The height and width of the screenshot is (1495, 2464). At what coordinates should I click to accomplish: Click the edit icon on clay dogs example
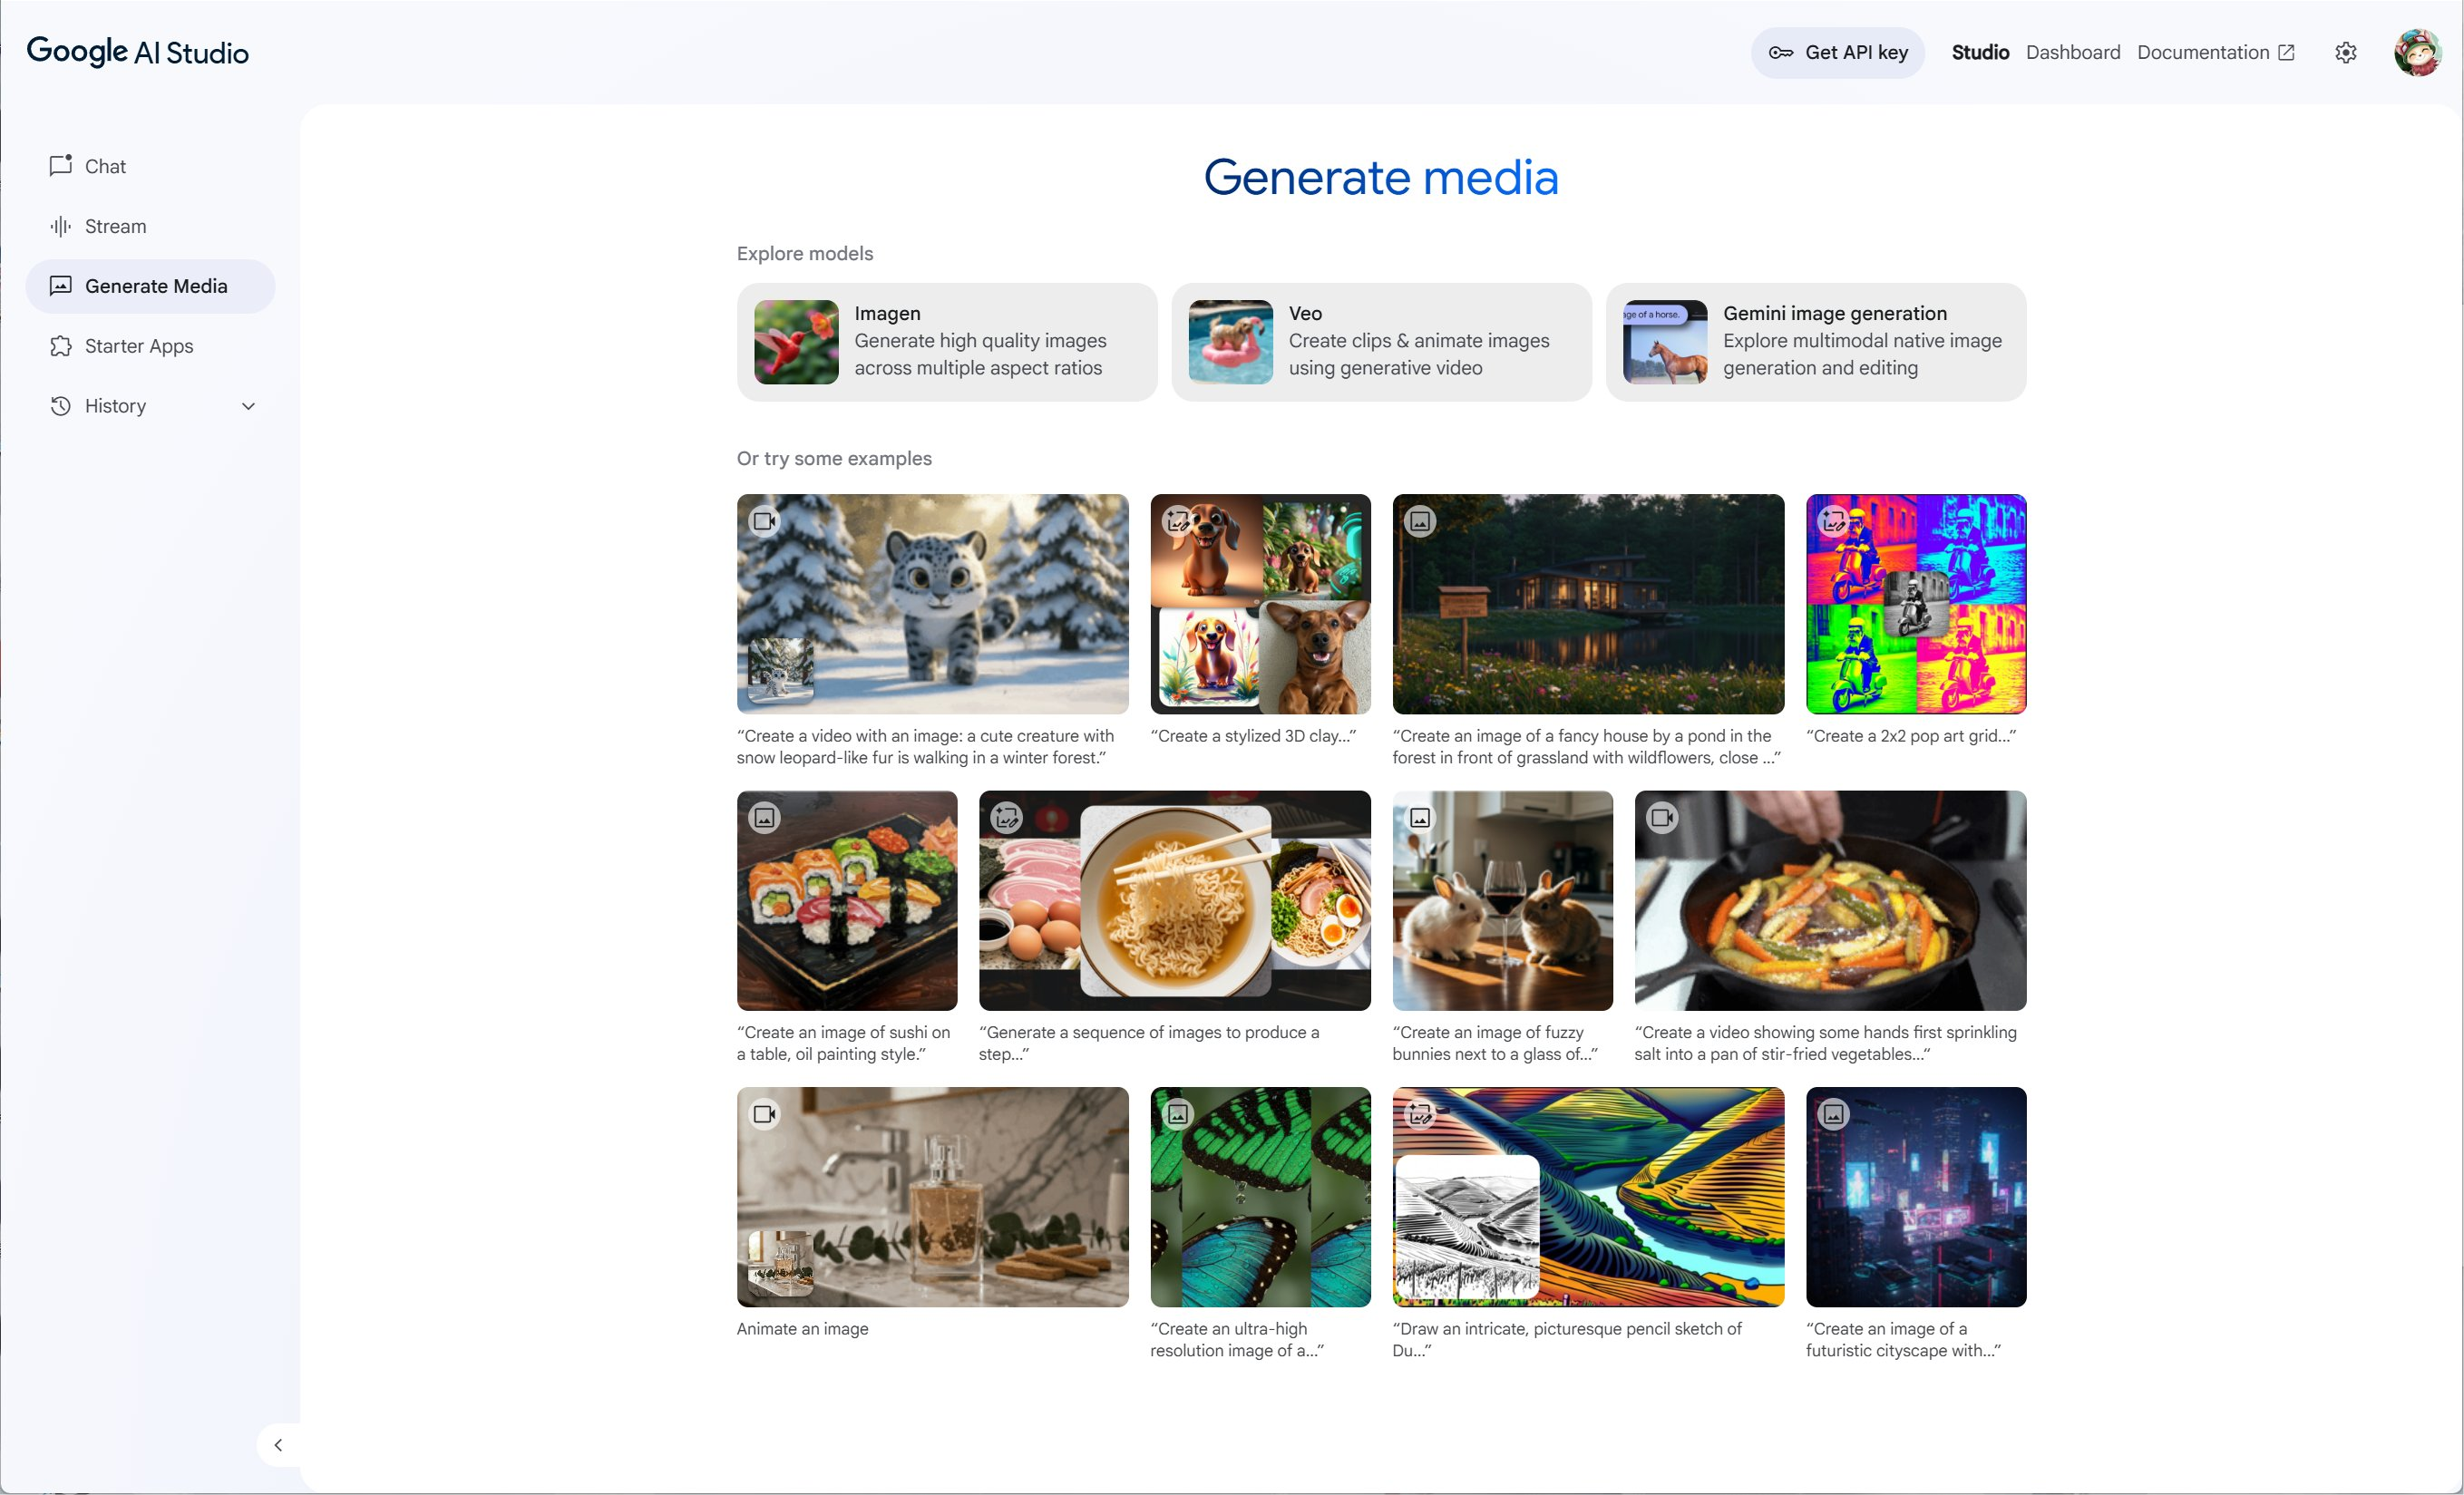pyautogui.click(x=1178, y=522)
